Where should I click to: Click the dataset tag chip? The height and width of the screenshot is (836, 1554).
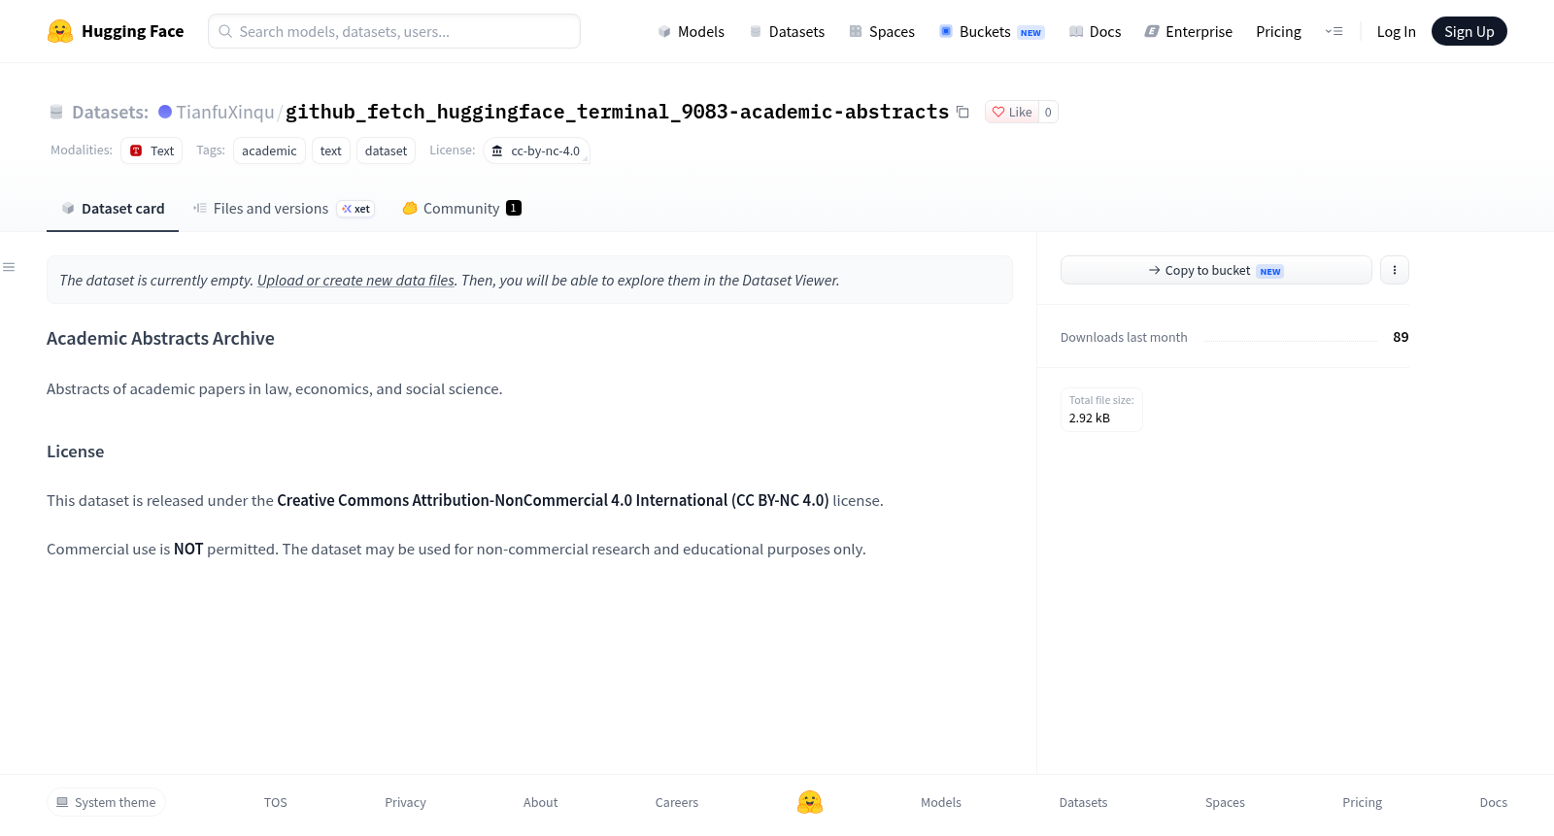tap(386, 150)
